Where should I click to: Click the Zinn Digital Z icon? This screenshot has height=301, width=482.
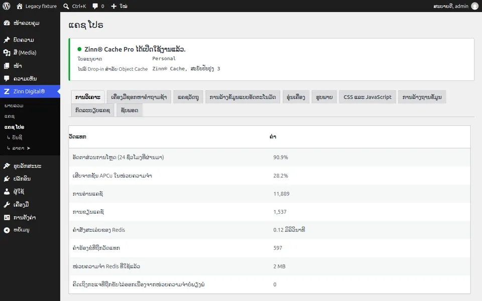pyautogui.click(x=7, y=91)
